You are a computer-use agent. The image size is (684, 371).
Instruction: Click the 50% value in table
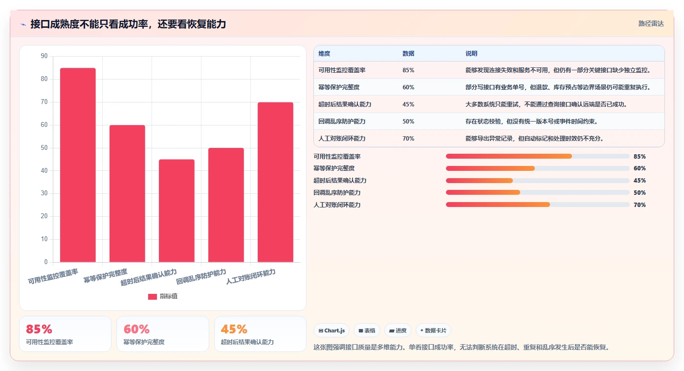(x=408, y=122)
